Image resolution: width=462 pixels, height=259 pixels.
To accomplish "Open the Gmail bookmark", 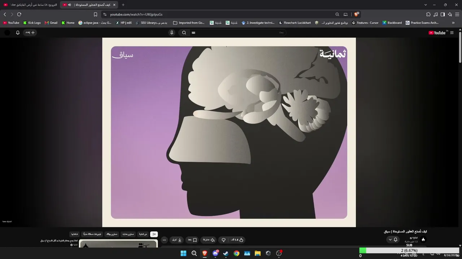I will pos(51,23).
